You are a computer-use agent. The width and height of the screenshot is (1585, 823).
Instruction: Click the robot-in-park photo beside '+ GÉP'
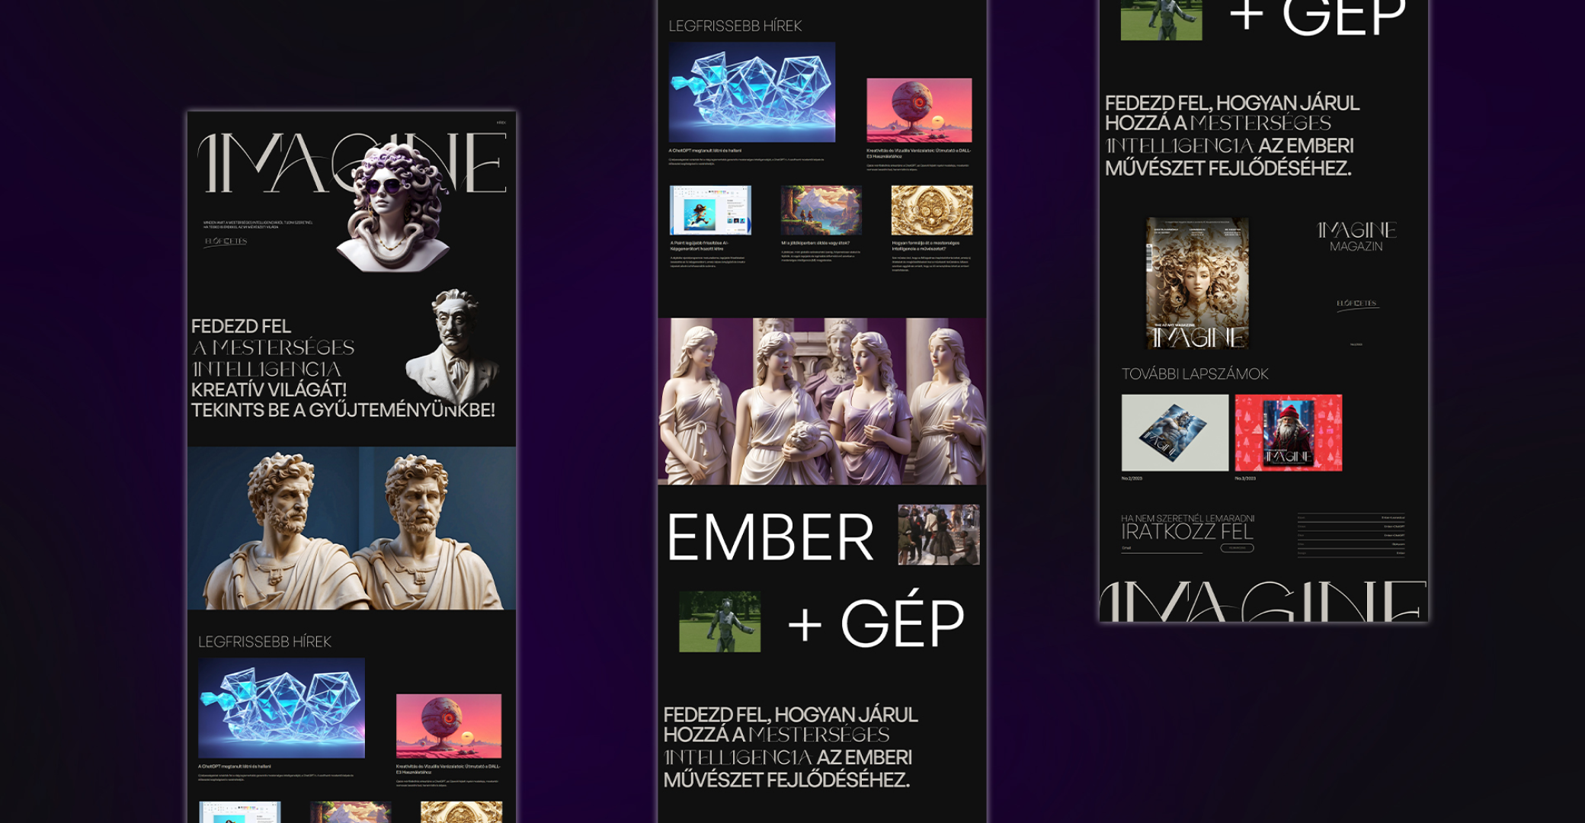[719, 622]
